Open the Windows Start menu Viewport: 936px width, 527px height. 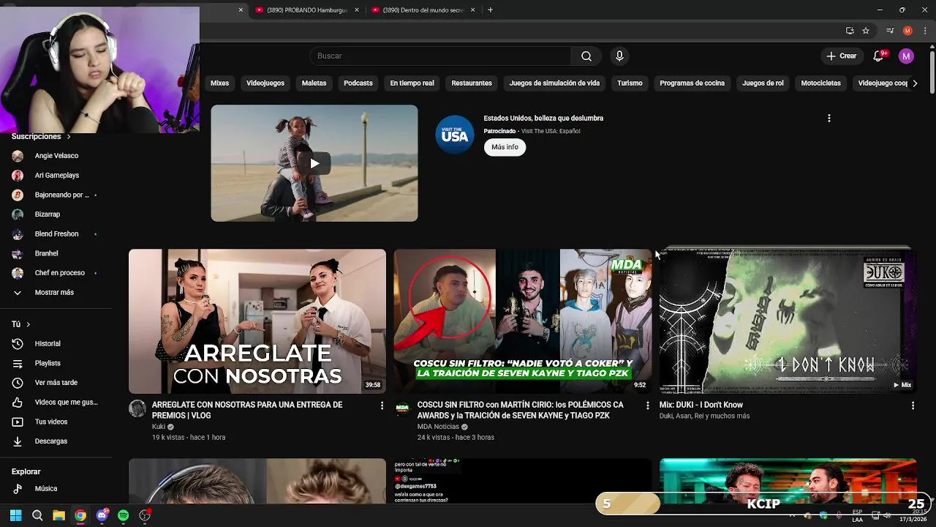pyautogui.click(x=15, y=515)
